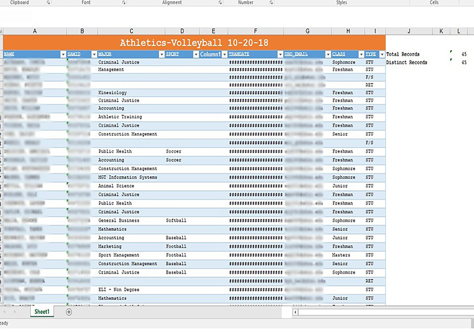Click the MAJOR column header text
Image resolution: width=474 pixels, height=332 pixels.
(x=105, y=54)
